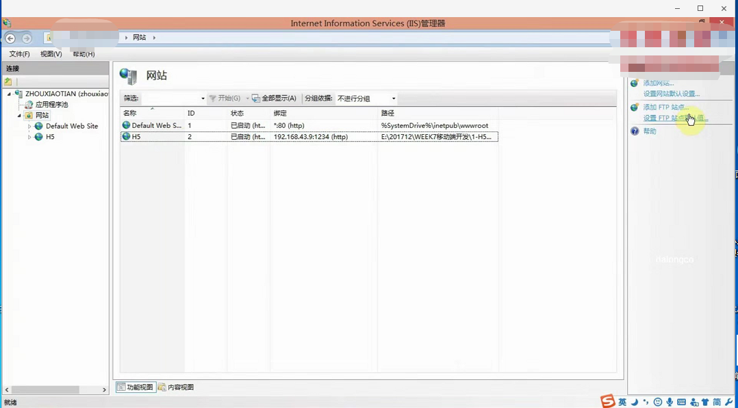Viewport: 738px width, 408px height.
Task: Select the server icon beside ZHOUXIAOTIAN
Action: point(19,94)
